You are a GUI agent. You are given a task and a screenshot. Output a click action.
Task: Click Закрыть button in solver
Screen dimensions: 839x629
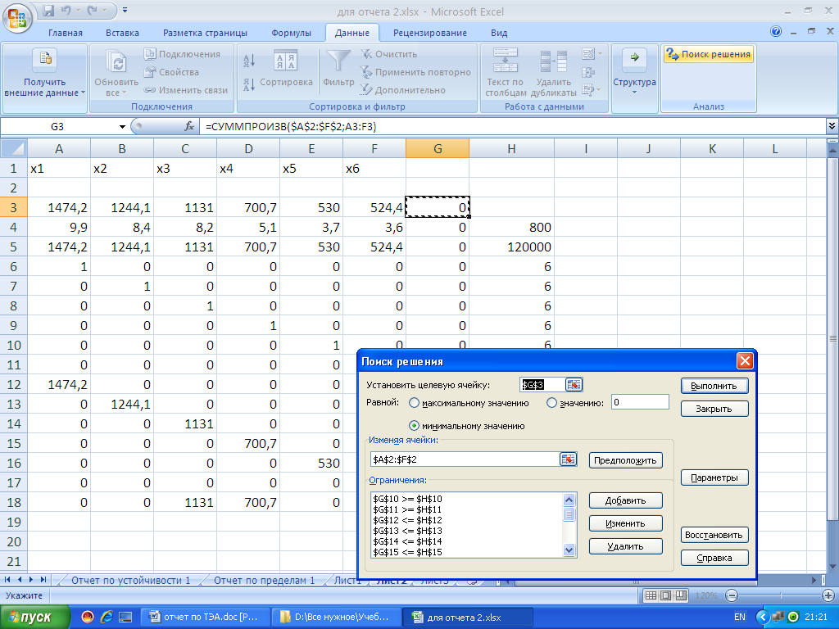click(x=714, y=409)
